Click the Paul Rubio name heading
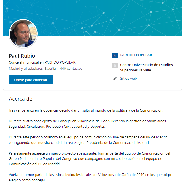The height and width of the screenshot is (189, 183). [22, 56]
